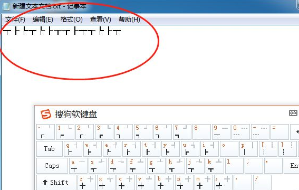The image size is (299, 190).
Task: Tap the backtick key on soft keyboard
Action: pyautogui.click(x=45, y=132)
